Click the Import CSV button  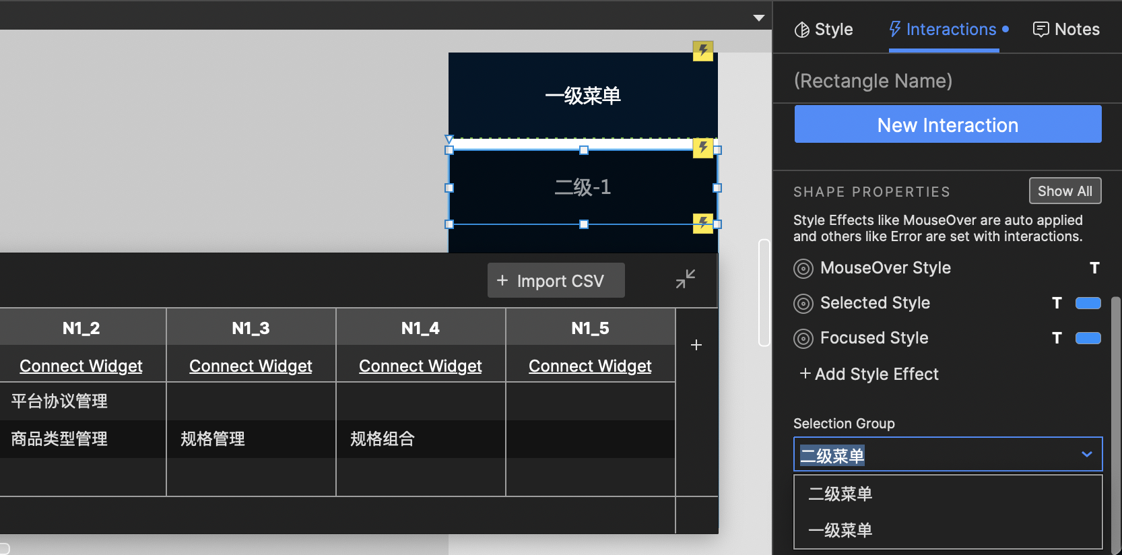coord(556,280)
